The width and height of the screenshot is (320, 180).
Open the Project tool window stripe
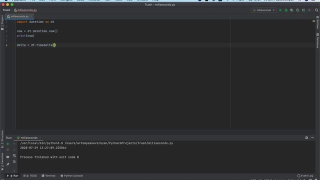tap(2, 22)
